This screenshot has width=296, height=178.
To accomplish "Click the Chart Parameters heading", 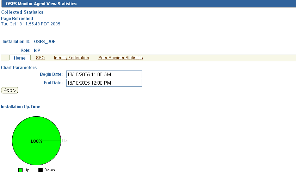I will pos(19,68).
